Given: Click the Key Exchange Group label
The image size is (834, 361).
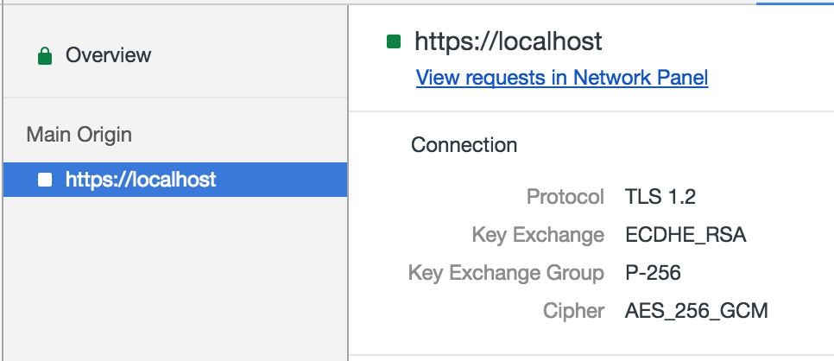Looking at the screenshot, I should pyautogui.click(x=506, y=273).
